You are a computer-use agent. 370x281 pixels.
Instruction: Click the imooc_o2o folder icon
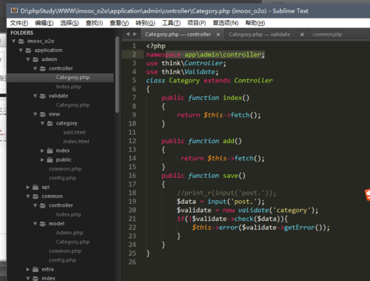21,41
